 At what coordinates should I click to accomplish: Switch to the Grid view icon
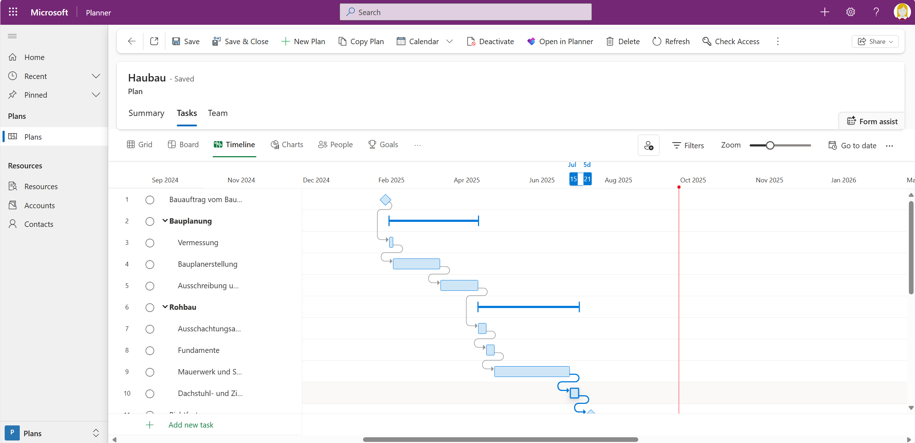[139, 144]
